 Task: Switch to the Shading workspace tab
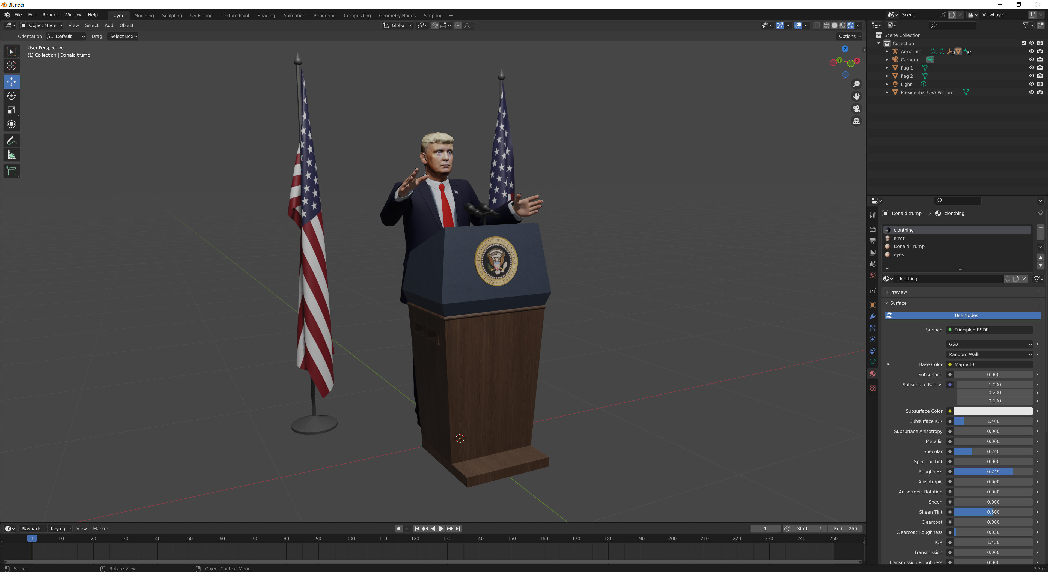pos(266,16)
